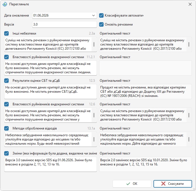Click the Версія label
This screenshot has width=196, height=191.
coord(9,24)
